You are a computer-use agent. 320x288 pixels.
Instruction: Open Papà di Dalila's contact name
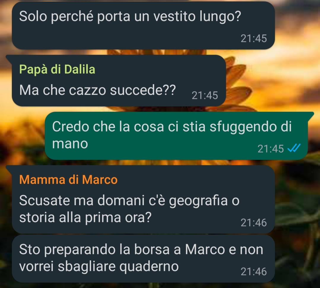57,69
